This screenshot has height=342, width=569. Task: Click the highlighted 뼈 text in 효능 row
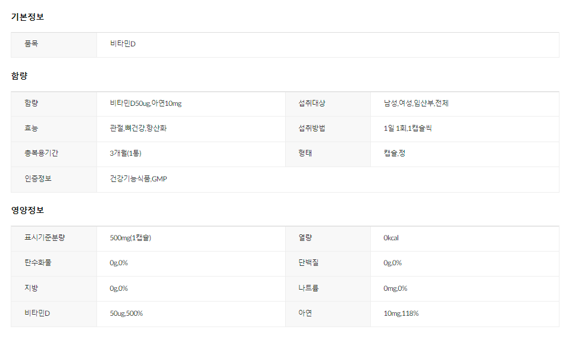(x=128, y=128)
